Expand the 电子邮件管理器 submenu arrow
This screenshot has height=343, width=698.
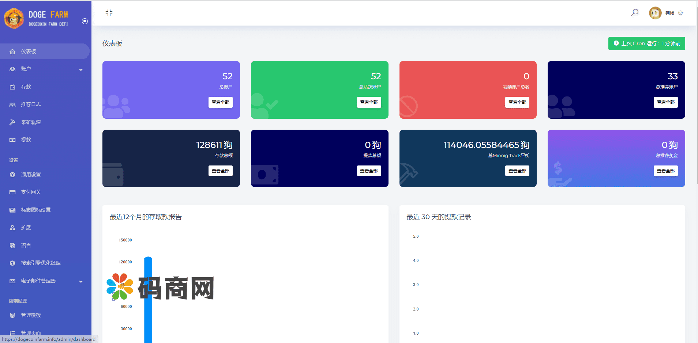pos(81,281)
